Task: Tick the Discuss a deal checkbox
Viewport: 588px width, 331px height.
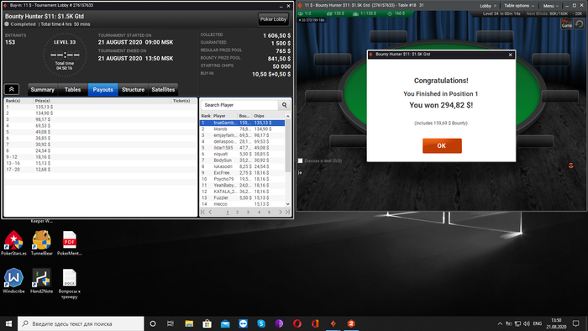Action: coord(300,160)
